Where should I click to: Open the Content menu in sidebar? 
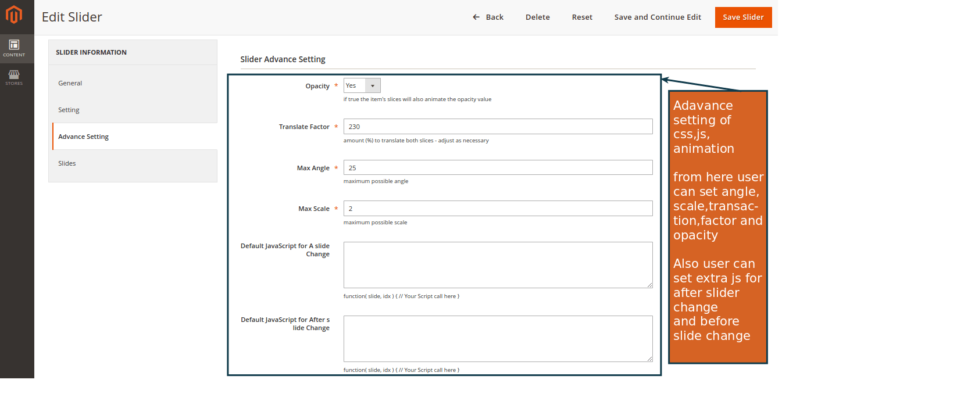[14, 48]
